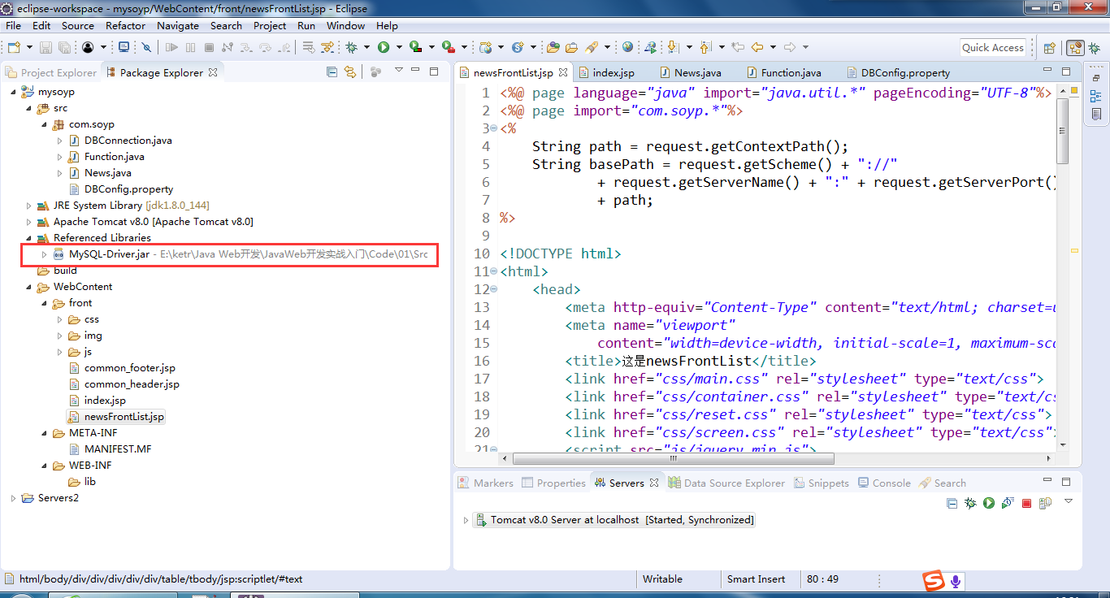Screen dimensions: 1110x598
Task: Click the Profile server icon in the Servers panel
Action: coord(1008,503)
